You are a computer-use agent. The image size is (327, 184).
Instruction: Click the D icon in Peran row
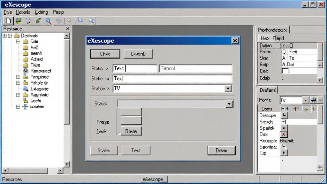pyautogui.click(x=284, y=52)
